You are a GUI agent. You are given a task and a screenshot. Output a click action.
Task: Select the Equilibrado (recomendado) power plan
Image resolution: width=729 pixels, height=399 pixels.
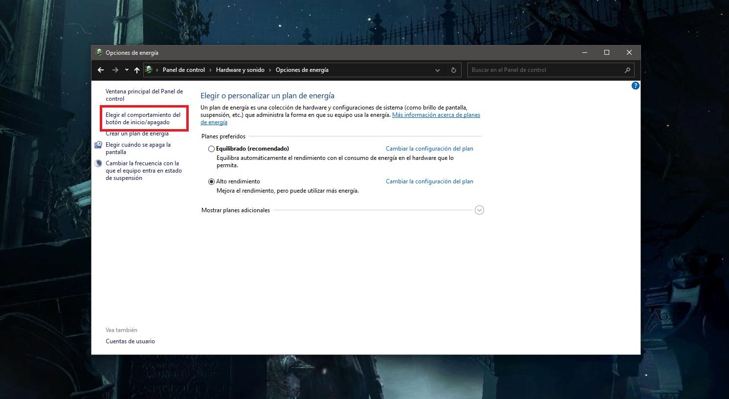pos(211,149)
